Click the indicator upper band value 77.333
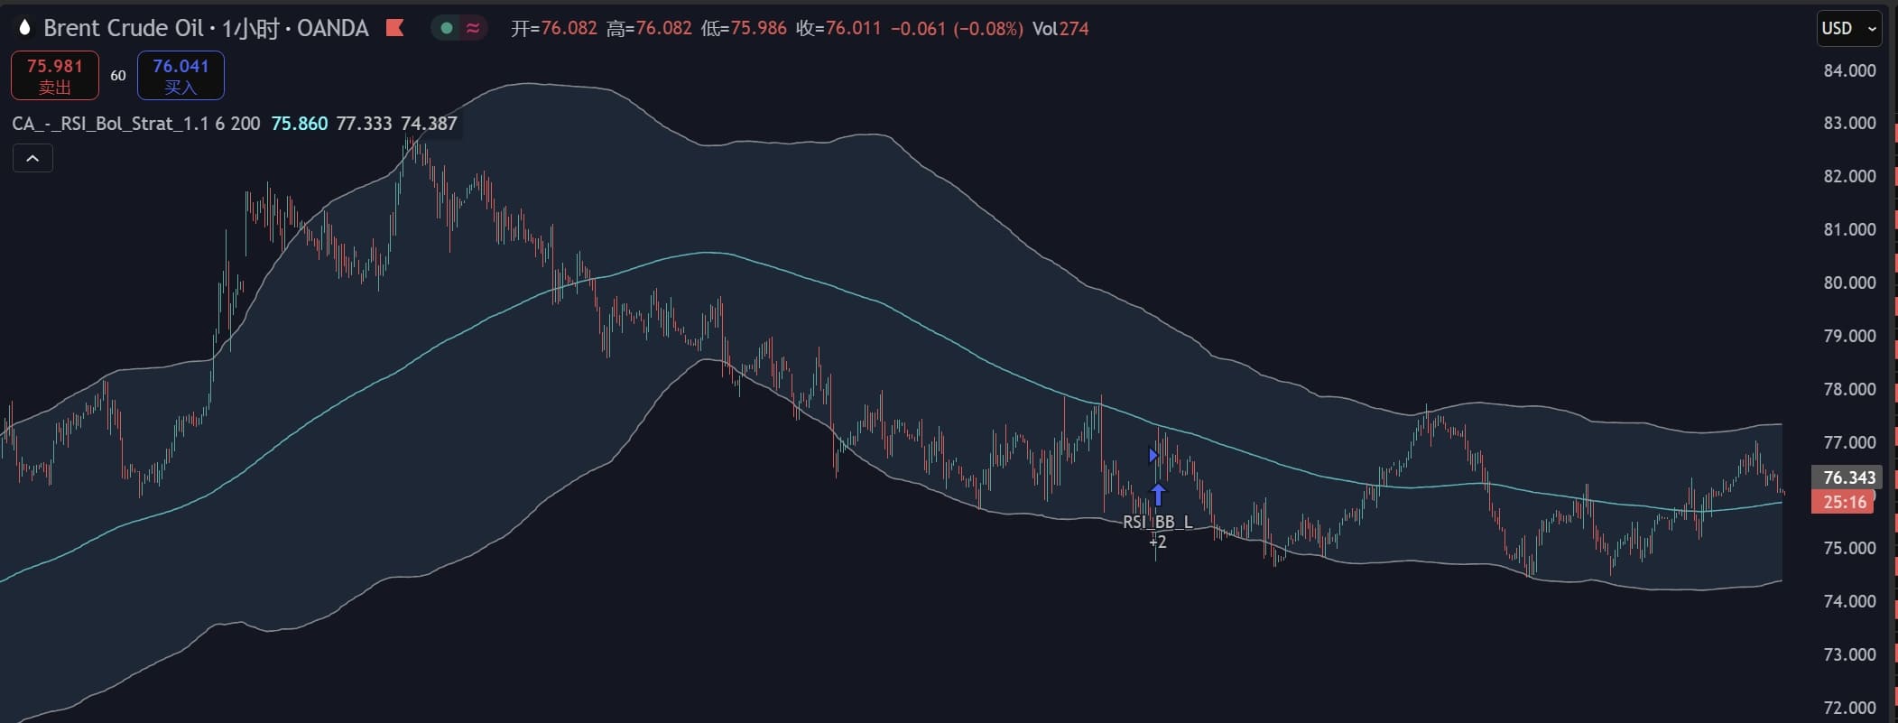1898x723 pixels. tap(364, 124)
